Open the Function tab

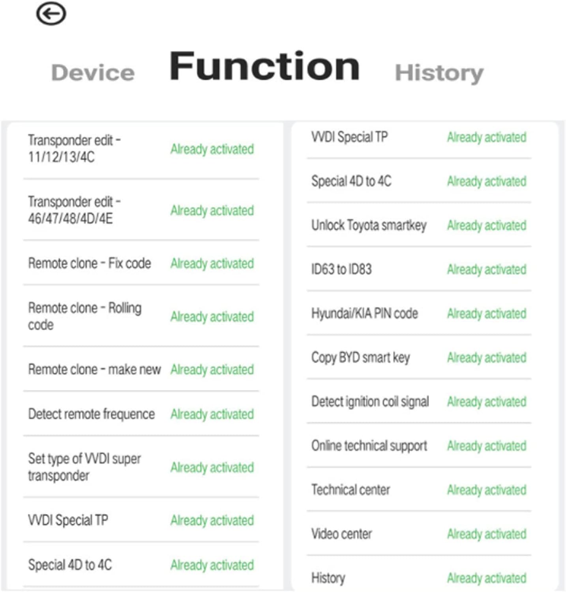click(x=264, y=66)
